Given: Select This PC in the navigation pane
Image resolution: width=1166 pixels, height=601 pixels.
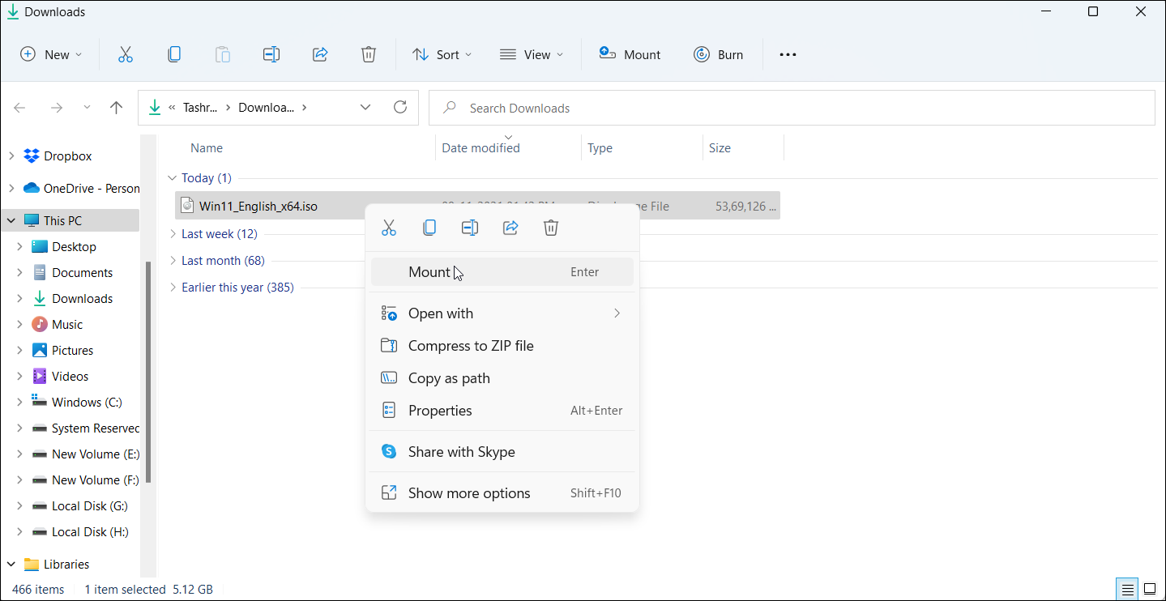Looking at the screenshot, I should (x=62, y=220).
